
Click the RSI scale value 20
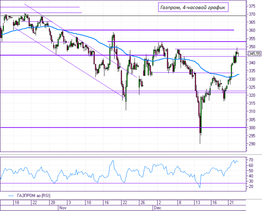pyautogui.click(x=251, y=187)
